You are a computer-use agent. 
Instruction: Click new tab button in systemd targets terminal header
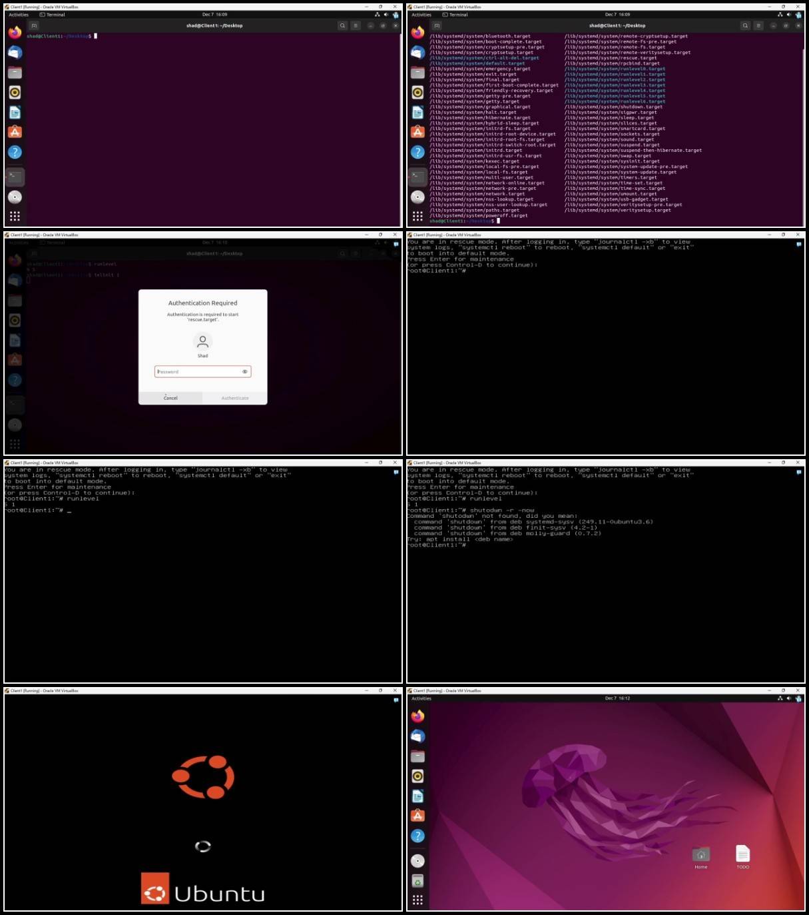pyautogui.click(x=437, y=25)
